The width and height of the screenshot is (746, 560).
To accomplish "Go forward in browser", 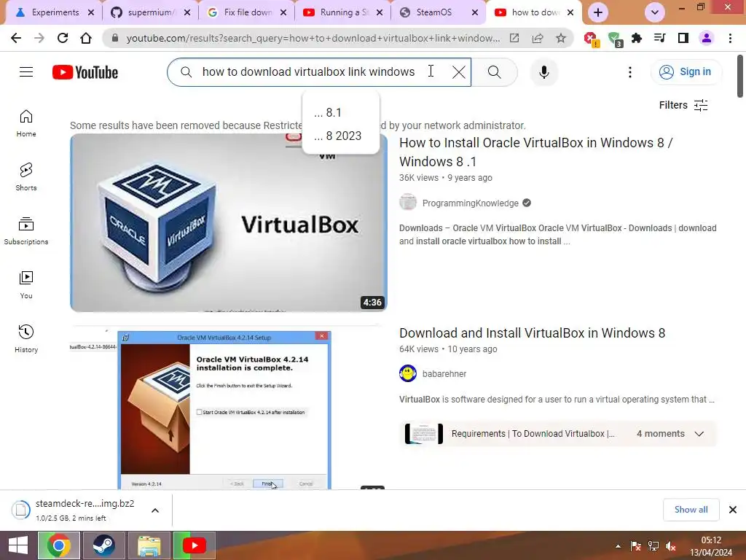I will click(x=39, y=38).
